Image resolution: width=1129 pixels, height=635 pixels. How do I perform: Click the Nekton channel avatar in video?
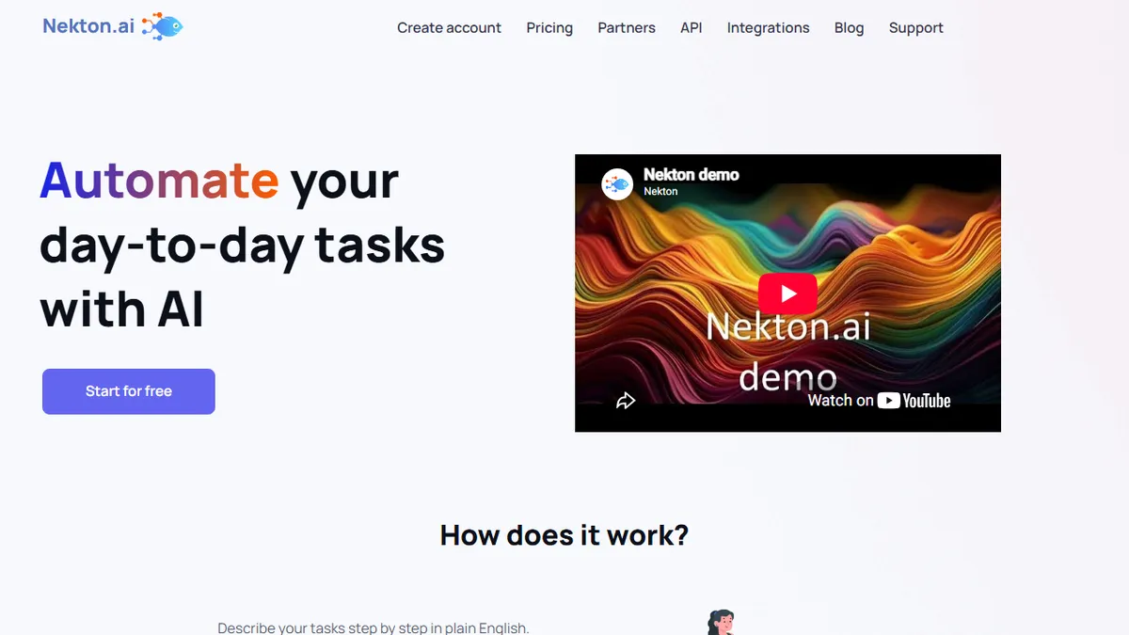pos(617,183)
